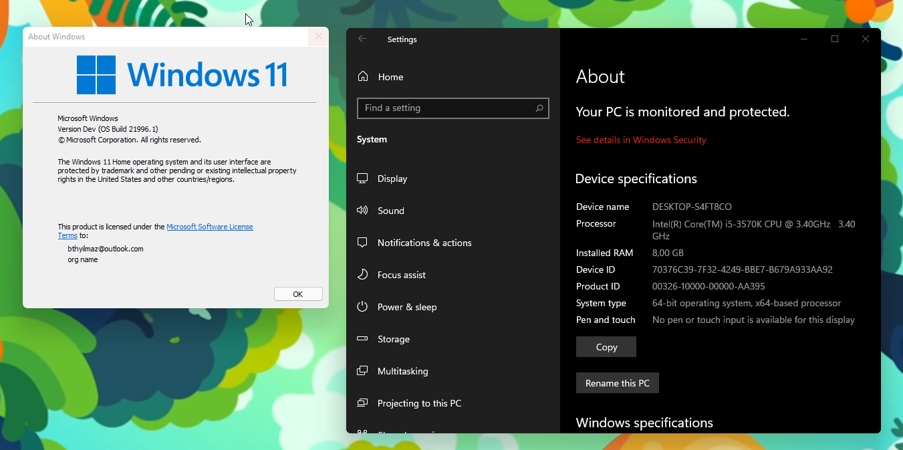903x450 pixels.
Task: Open See details in Windows Security
Action: tap(641, 140)
